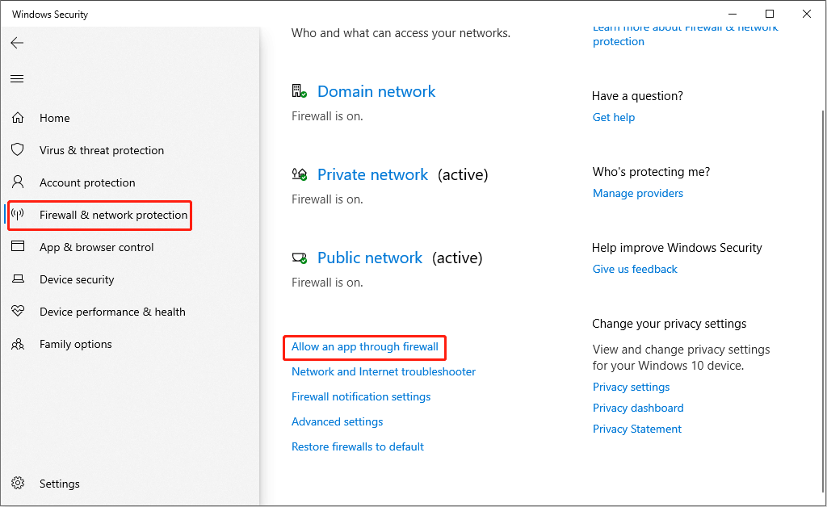The width and height of the screenshot is (827, 507).
Task: Launch the Network and Internet troubleshooter
Action: click(383, 371)
